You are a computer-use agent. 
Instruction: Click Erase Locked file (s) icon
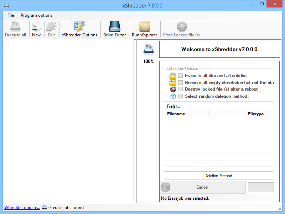point(181,29)
